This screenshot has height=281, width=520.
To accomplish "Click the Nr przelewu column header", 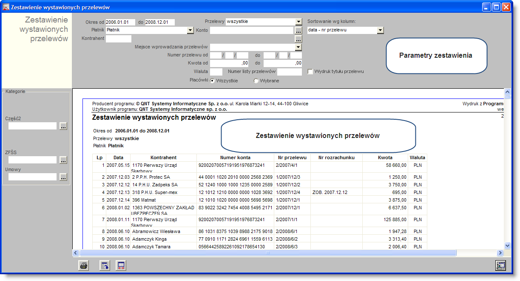I will click(292, 157).
